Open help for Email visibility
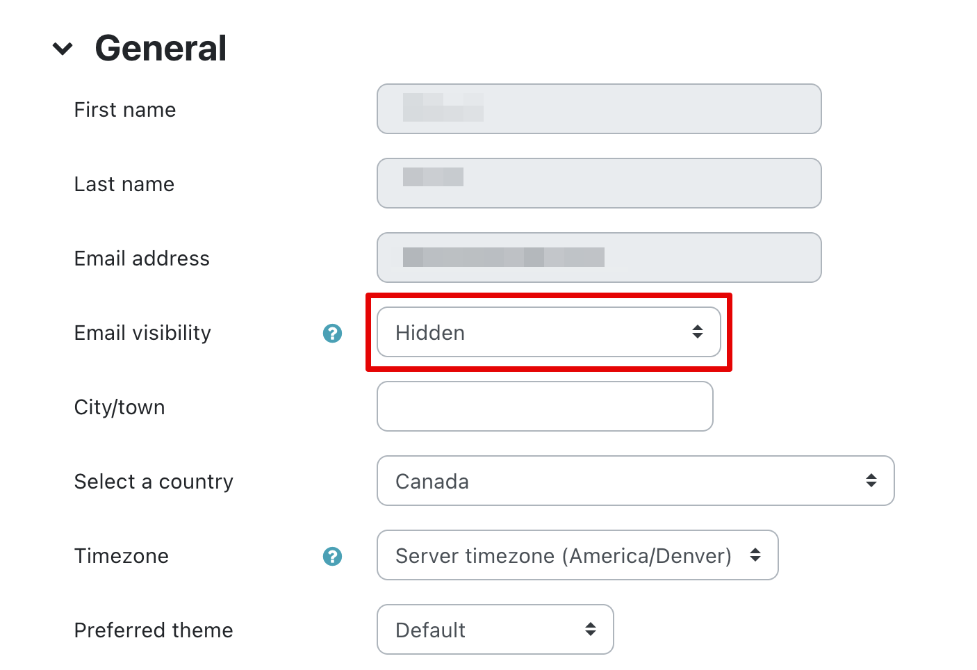The image size is (977, 670). tap(332, 334)
